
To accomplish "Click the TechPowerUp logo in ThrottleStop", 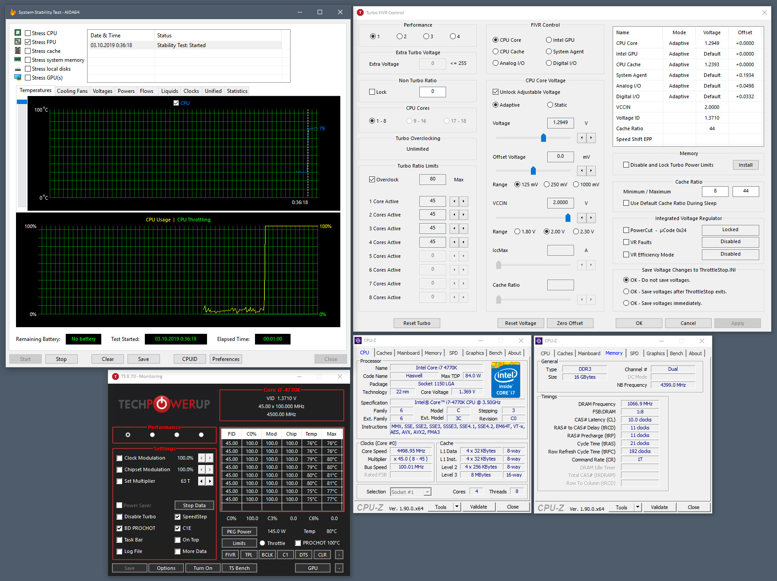I will coord(164,404).
